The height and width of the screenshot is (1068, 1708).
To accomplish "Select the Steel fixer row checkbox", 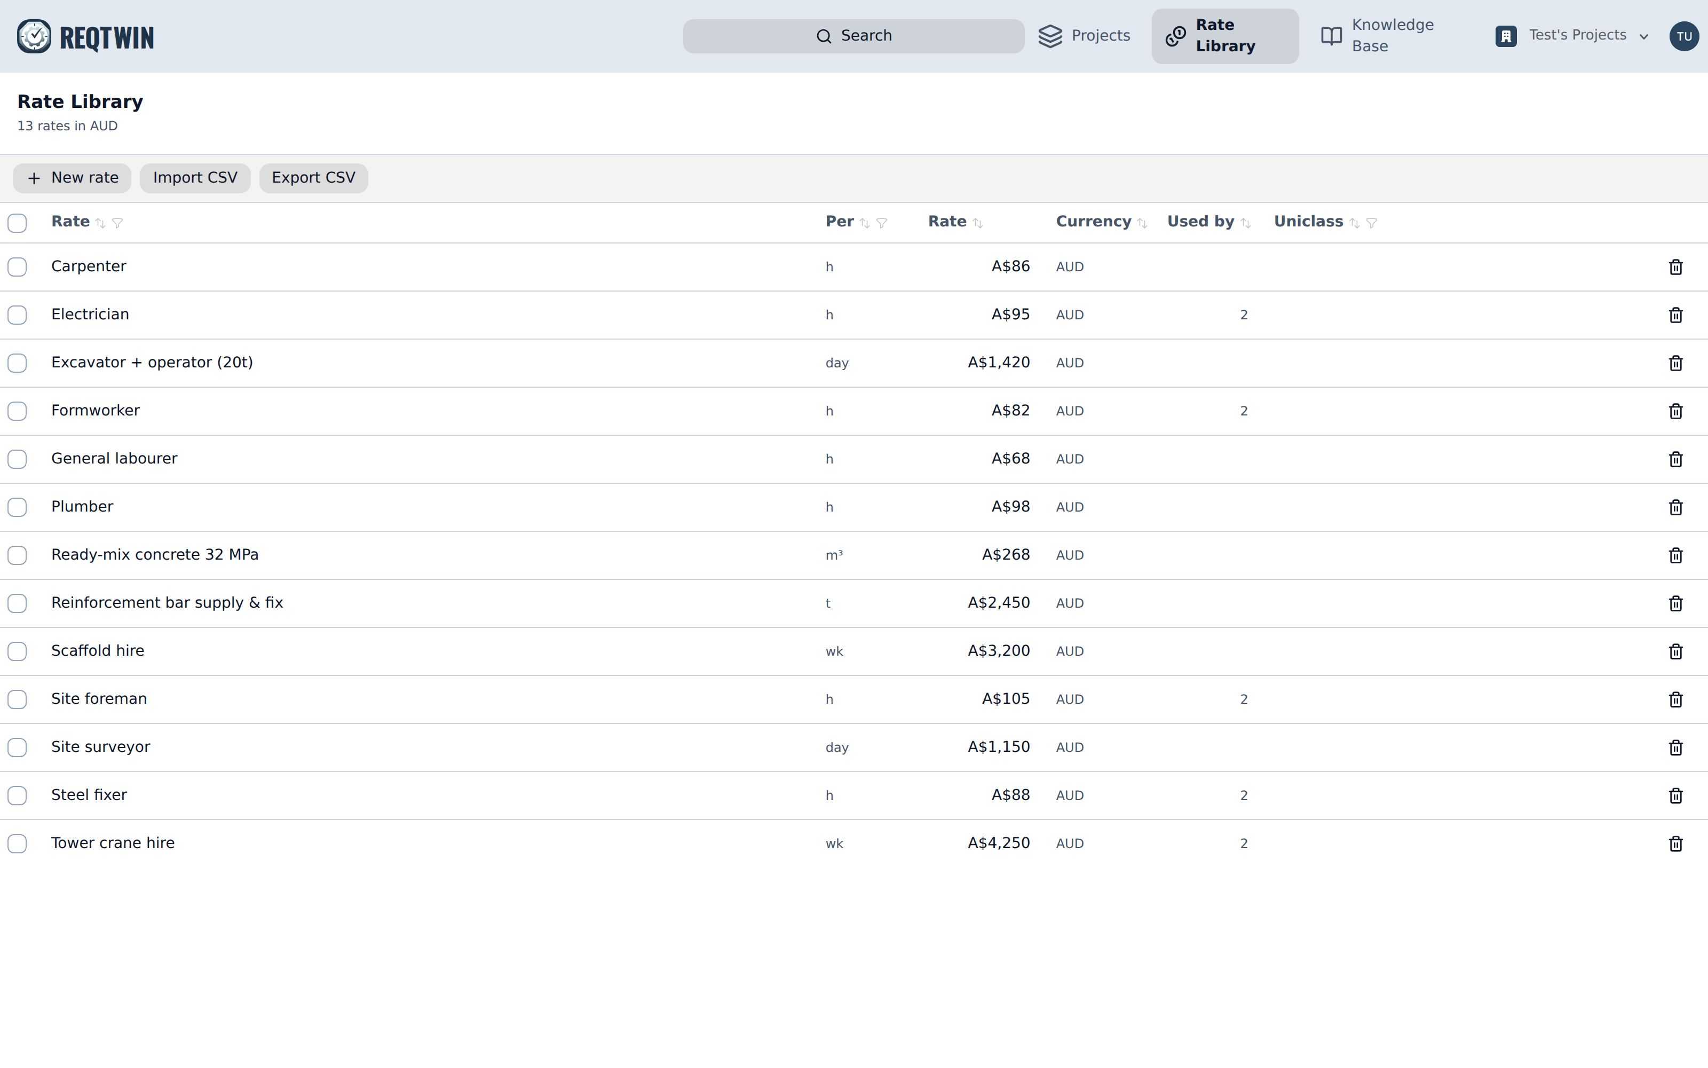I will [17, 795].
